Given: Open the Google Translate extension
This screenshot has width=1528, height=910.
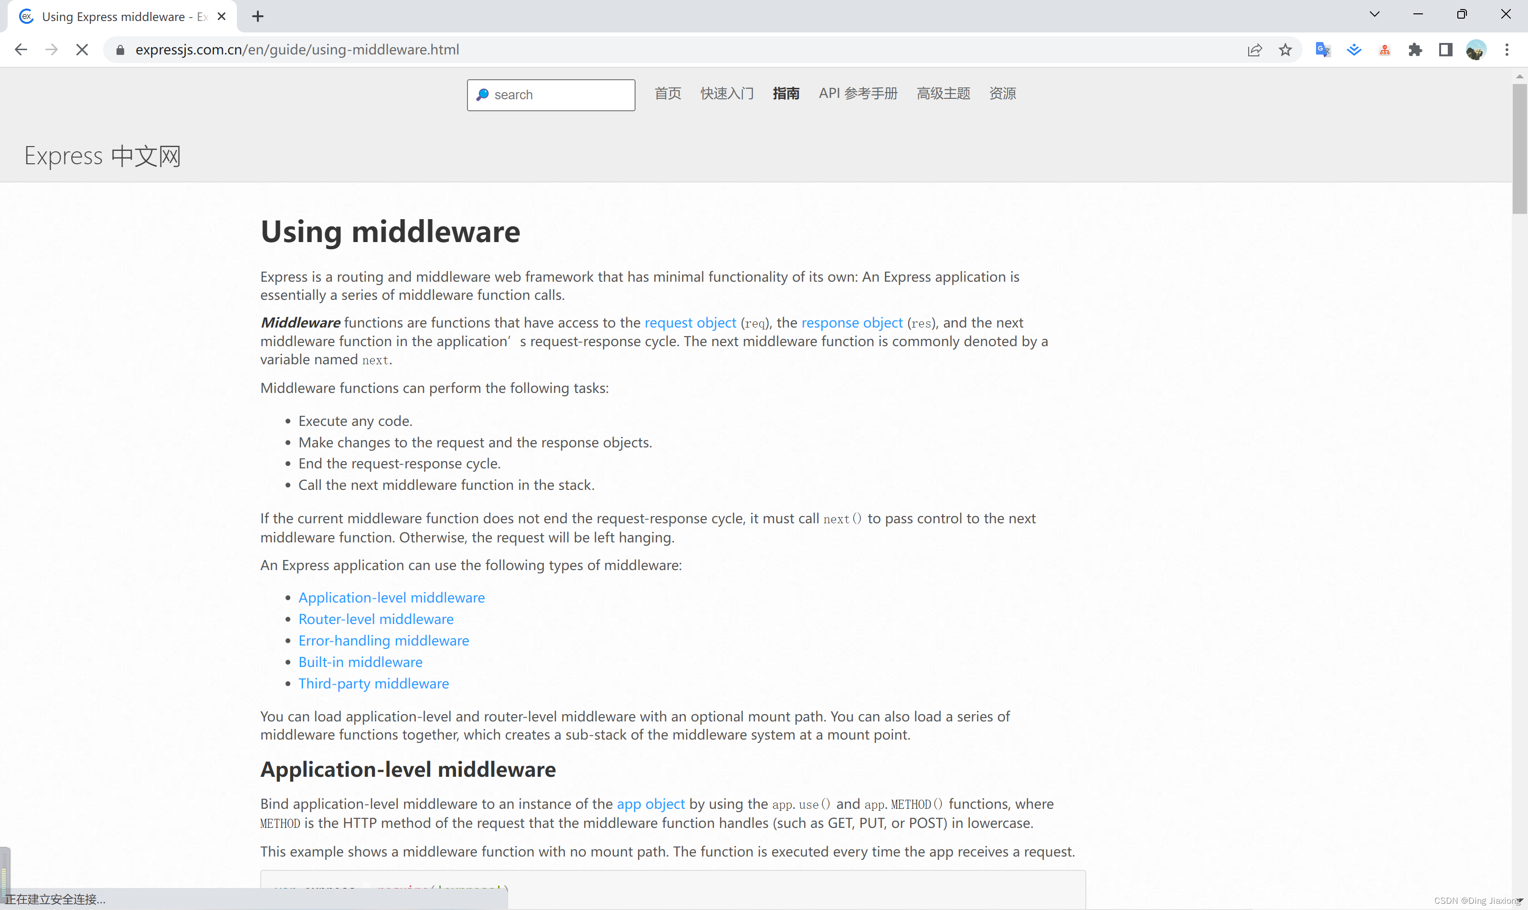Looking at the screenshot, I should [1323, 50].
